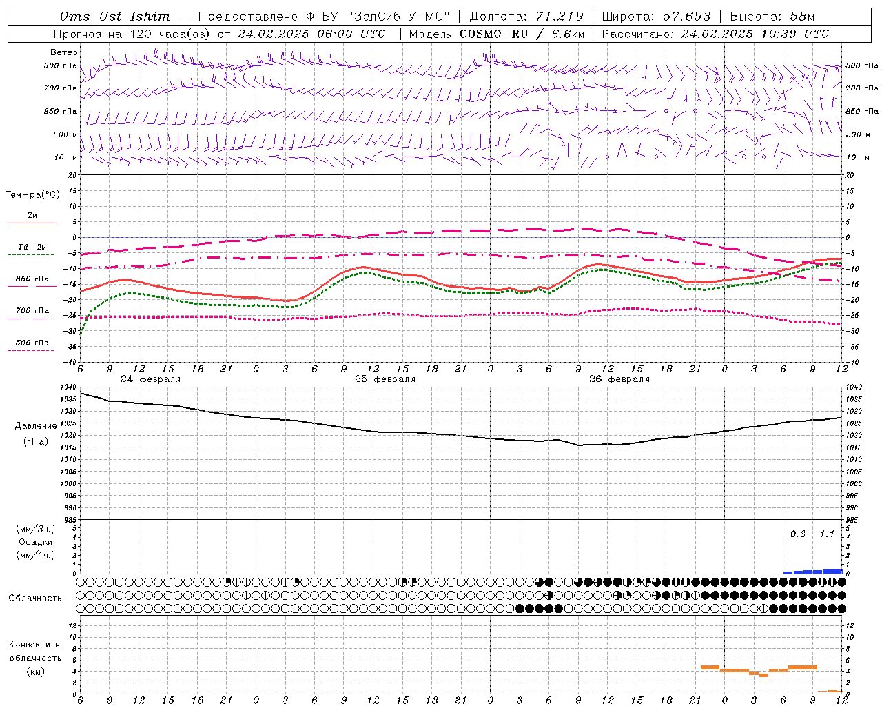The width and height of the screenshot is (882, 706).
Task: Click the 24 февраля date label
Action: tap(150, 379)
